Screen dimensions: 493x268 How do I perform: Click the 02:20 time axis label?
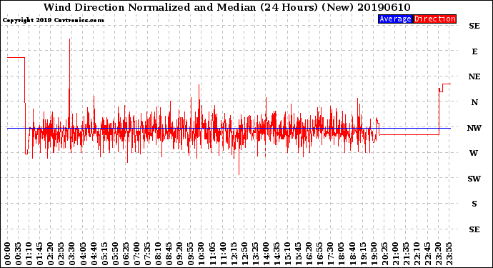tap(51, 254)
